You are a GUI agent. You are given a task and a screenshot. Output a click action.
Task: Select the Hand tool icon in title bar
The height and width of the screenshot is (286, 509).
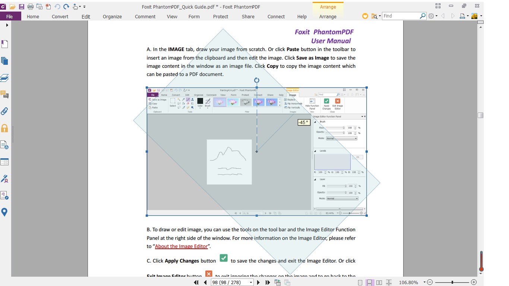tap(76, 7)
